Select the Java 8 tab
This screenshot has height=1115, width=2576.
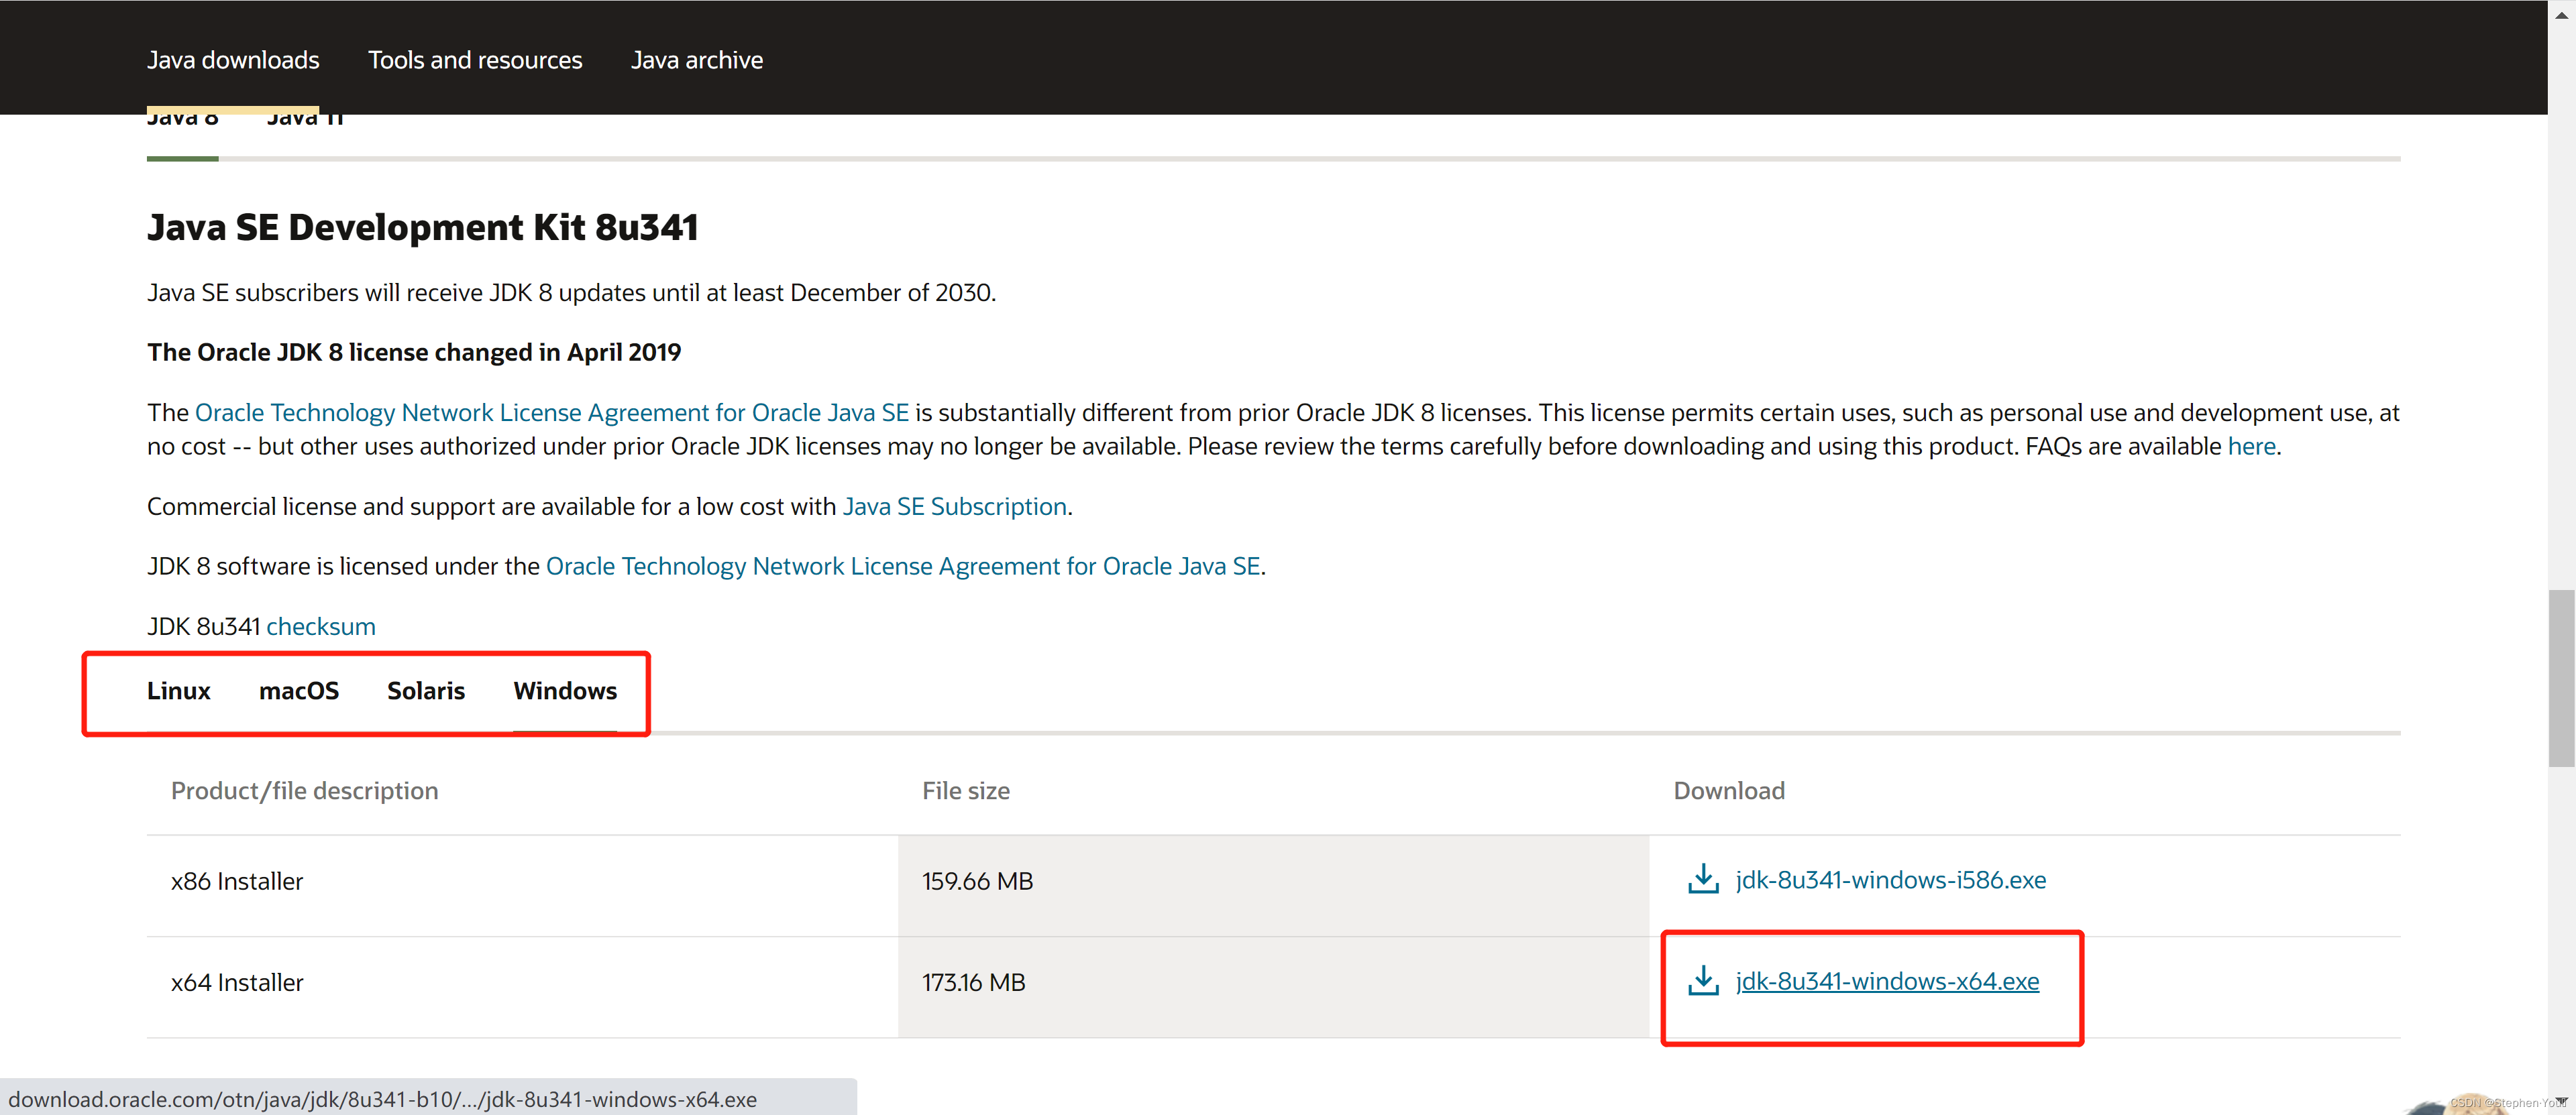182,121
